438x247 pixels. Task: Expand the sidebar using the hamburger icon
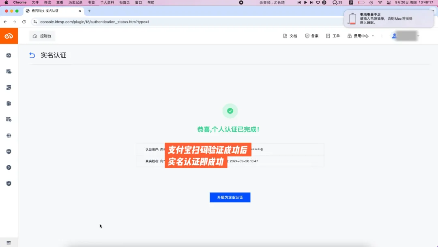pos(9,243)
